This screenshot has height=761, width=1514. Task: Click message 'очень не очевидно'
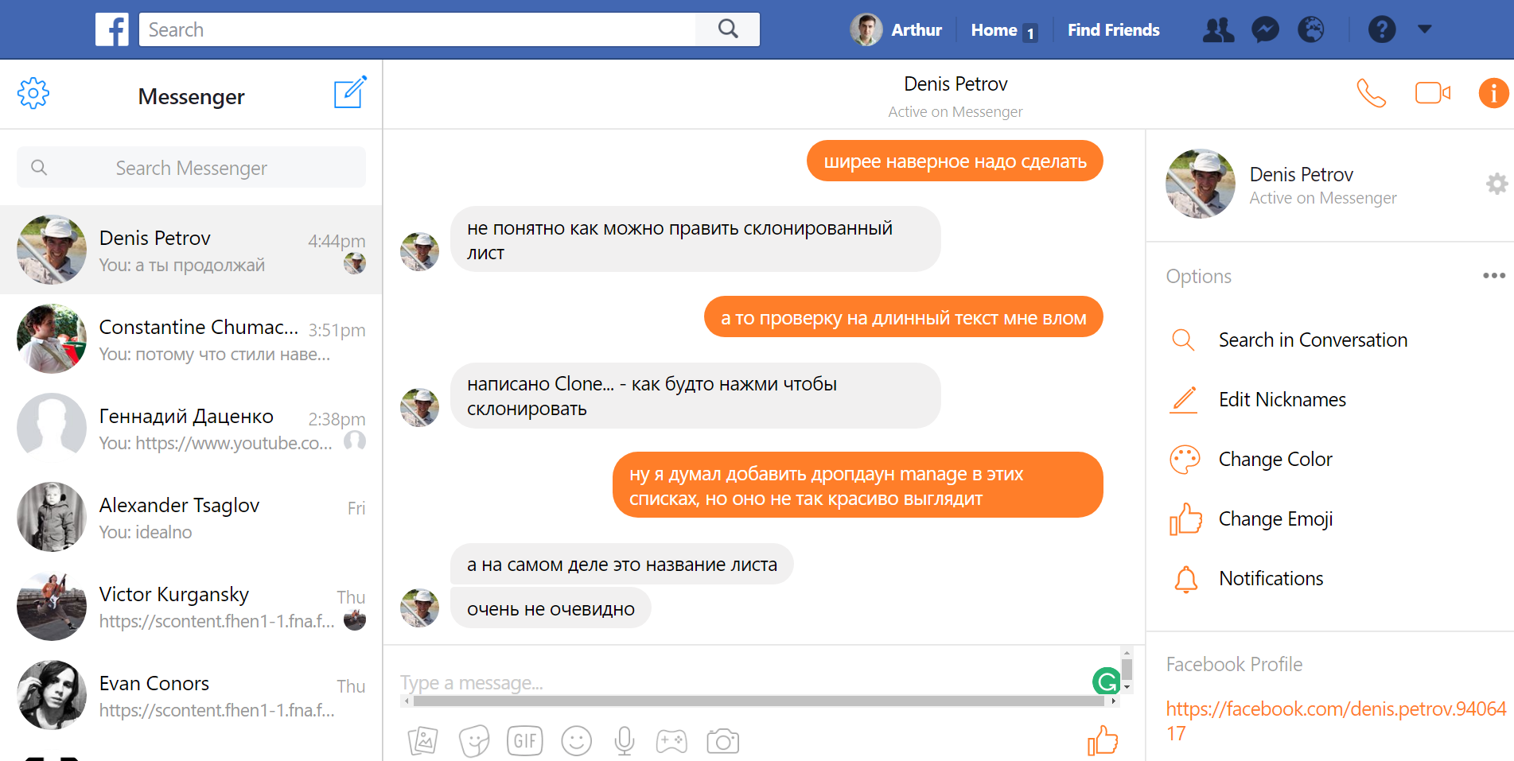[551, 609]
